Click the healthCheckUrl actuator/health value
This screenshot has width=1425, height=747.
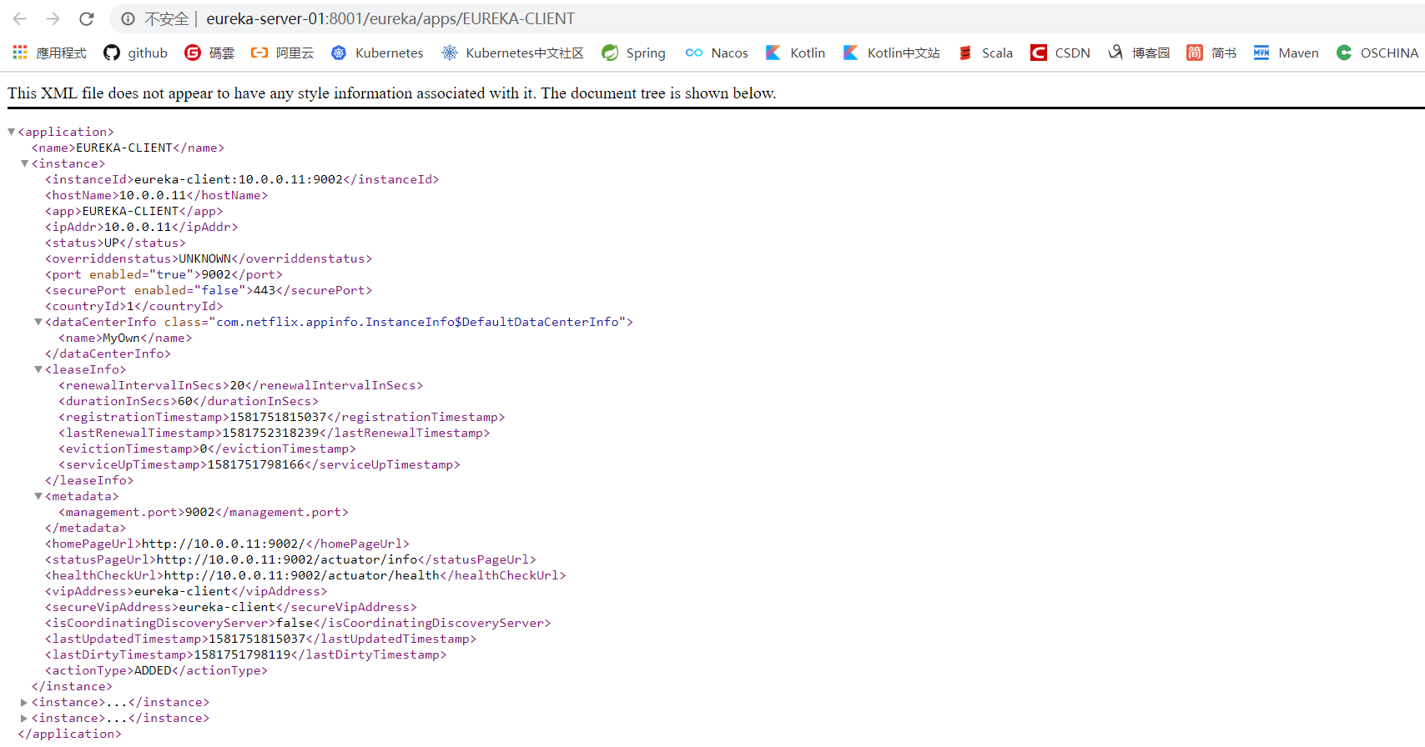(302, 575)
